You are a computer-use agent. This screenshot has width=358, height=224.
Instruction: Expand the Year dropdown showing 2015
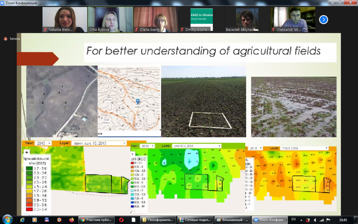[x=44, y=143]
